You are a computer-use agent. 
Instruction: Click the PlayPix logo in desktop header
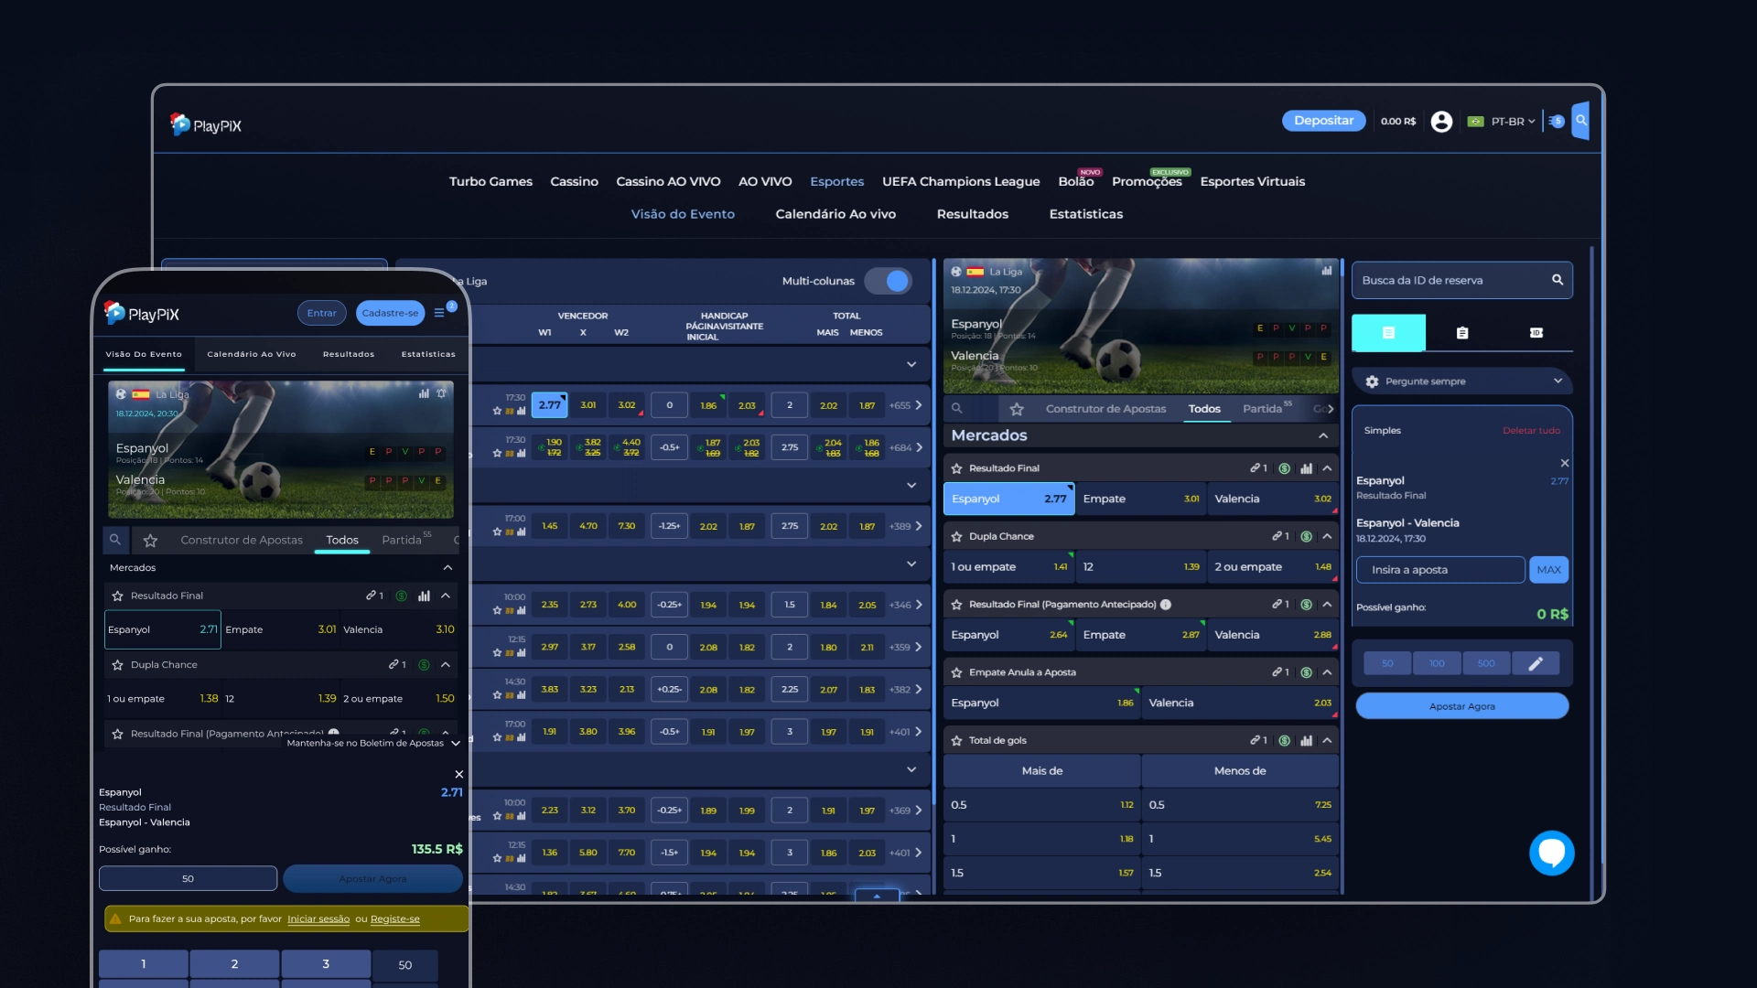point(206,124)
